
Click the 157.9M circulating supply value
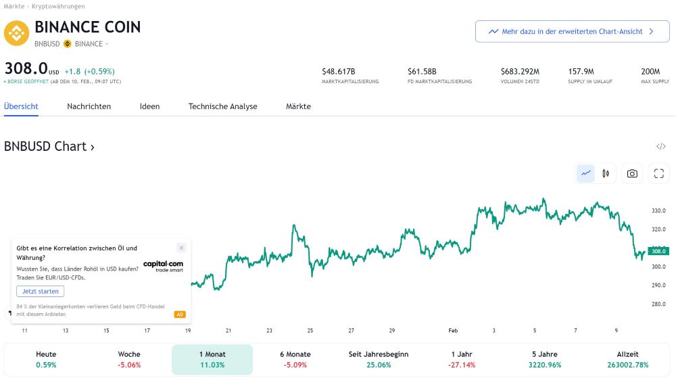581,71
